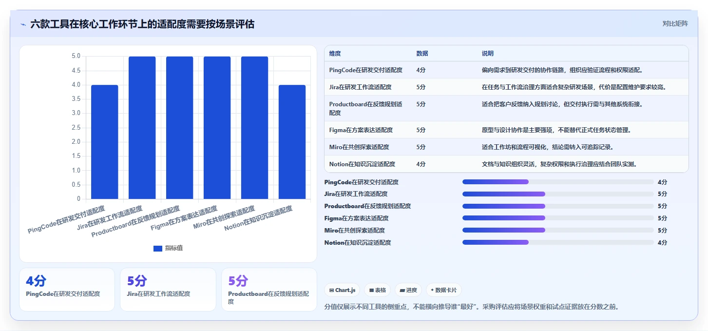
Task: Open the 5分 Jira summary card
Action: (168, 289)
